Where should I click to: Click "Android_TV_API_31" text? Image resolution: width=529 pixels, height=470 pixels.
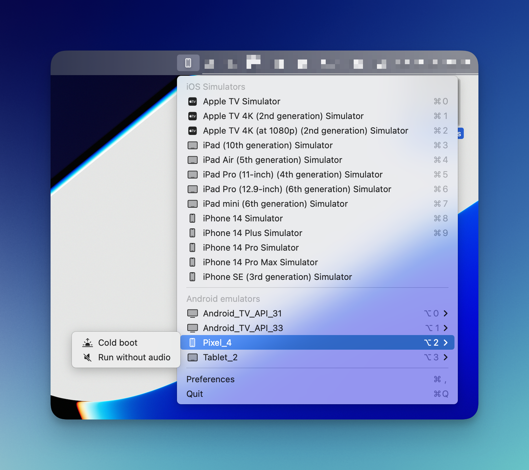243,313
